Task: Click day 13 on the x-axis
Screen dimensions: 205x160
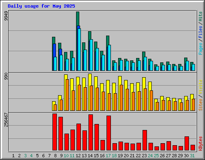Action: pyautogui.click(x=84, y=156)
